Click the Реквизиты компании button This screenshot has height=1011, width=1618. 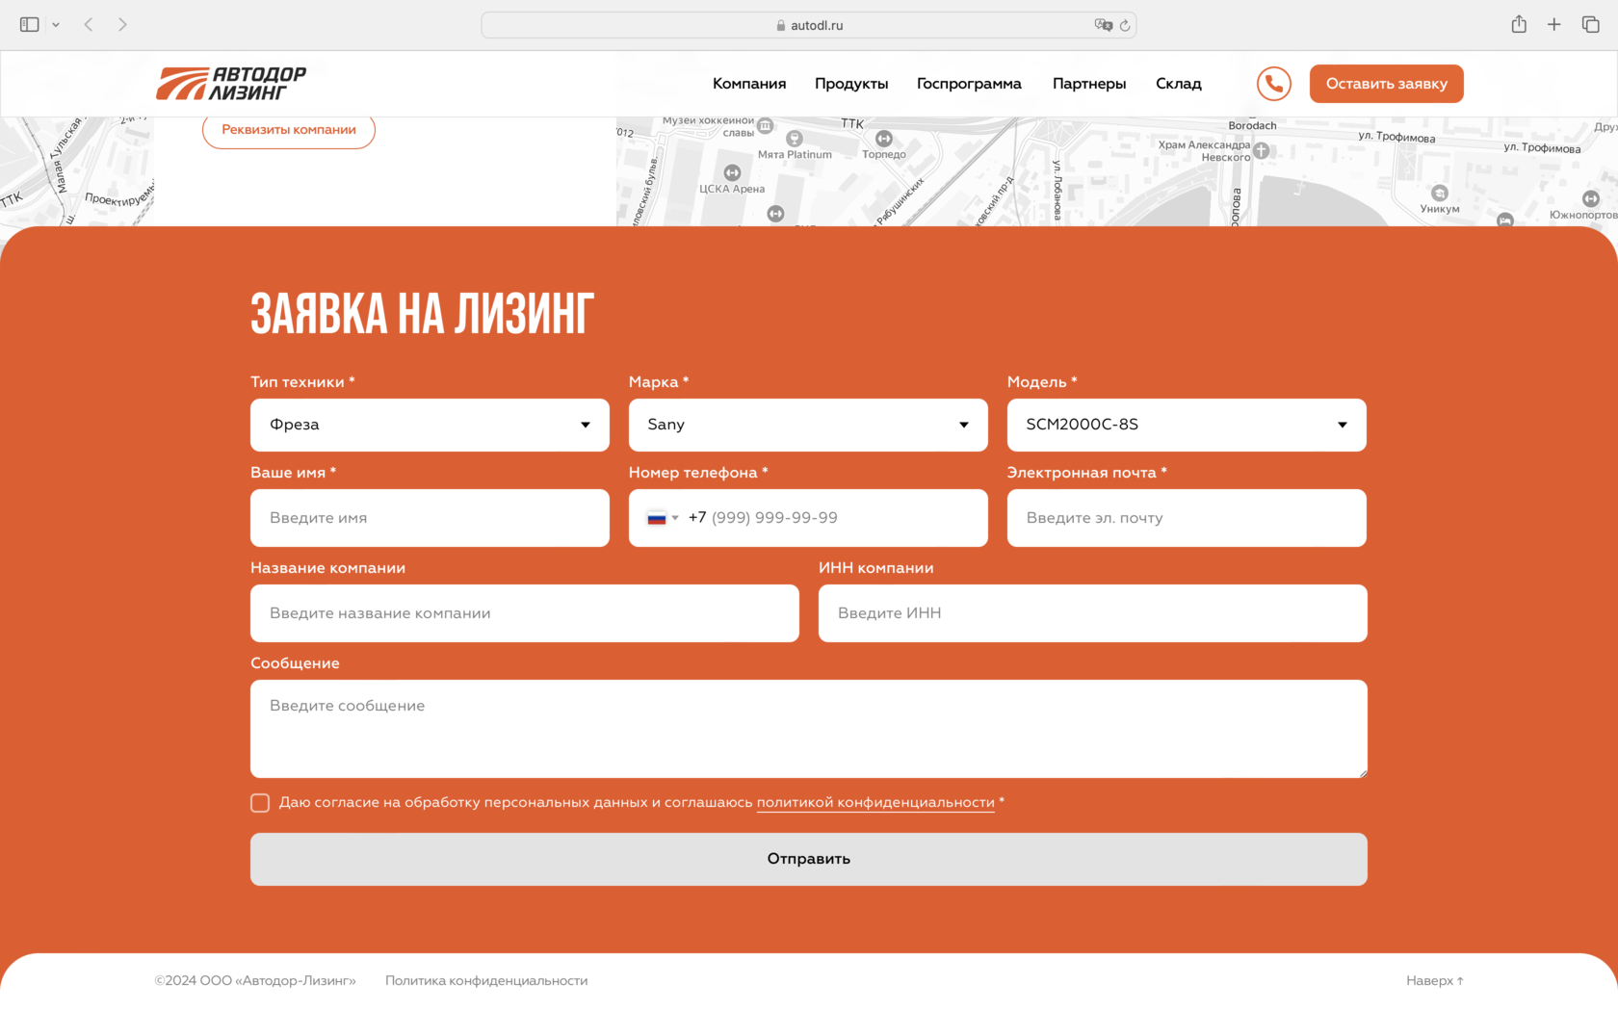[289, 130]
